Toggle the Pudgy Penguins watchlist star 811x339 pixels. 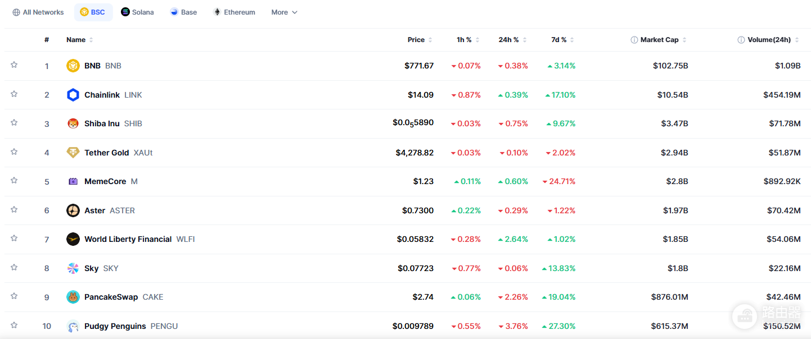pos(14,325)
